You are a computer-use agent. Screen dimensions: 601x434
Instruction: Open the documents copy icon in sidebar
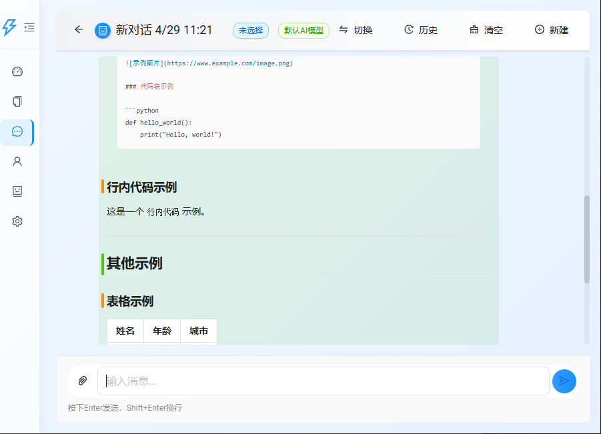17,101
